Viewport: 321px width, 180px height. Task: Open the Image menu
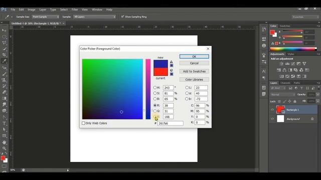[31, 9]
